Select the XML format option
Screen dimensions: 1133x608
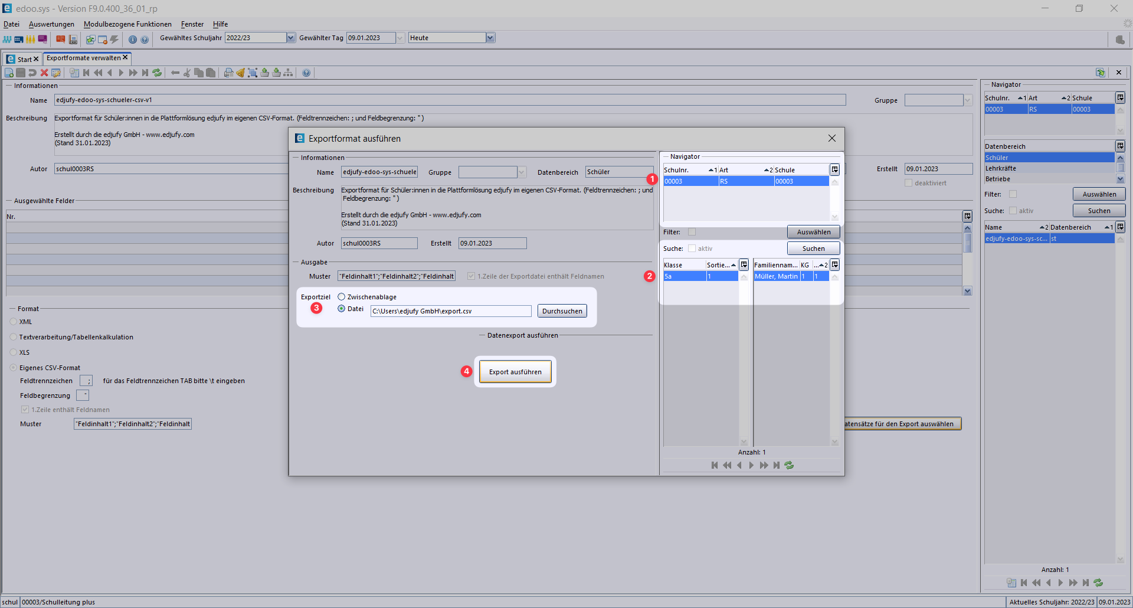click(13, 322)
